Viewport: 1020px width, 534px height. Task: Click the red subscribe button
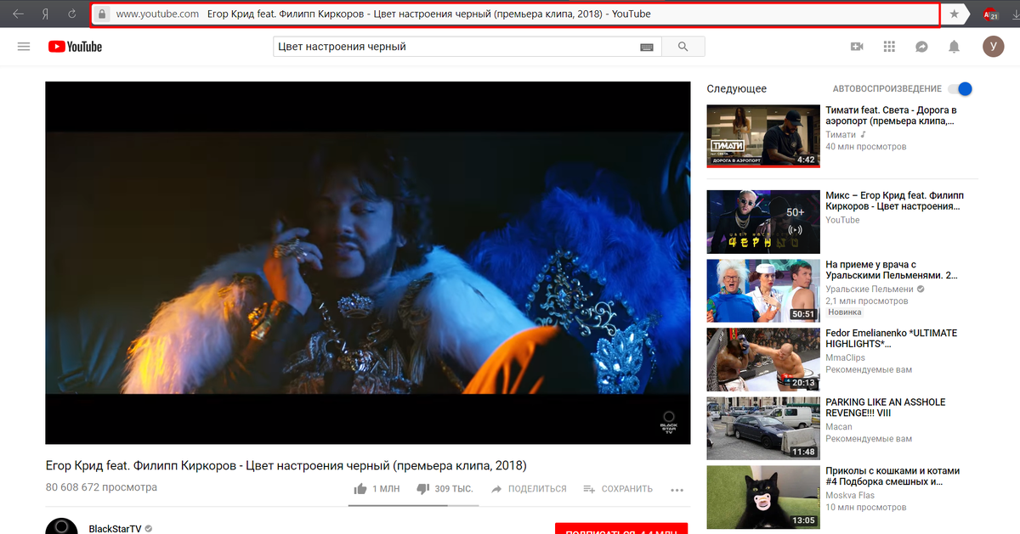(620, 528)
